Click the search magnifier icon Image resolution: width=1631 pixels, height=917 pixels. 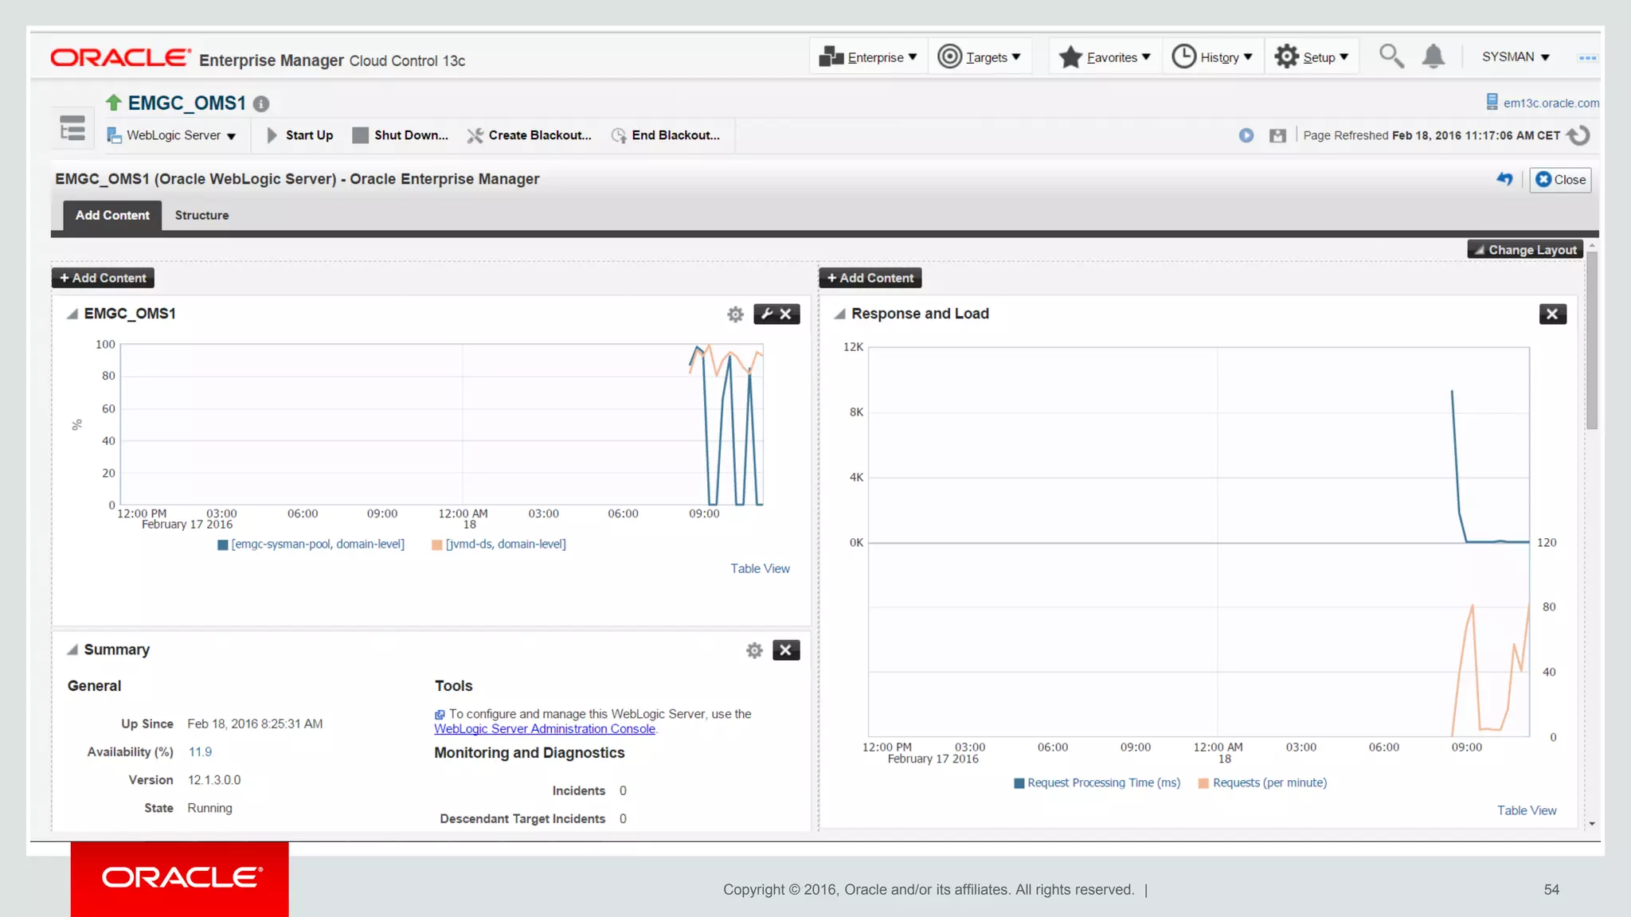pos(1390,57)
